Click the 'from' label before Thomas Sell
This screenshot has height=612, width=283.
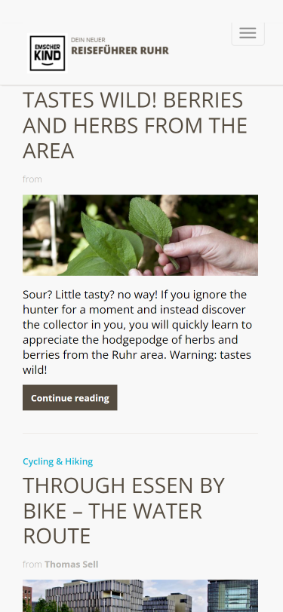(x=32, y=565)
